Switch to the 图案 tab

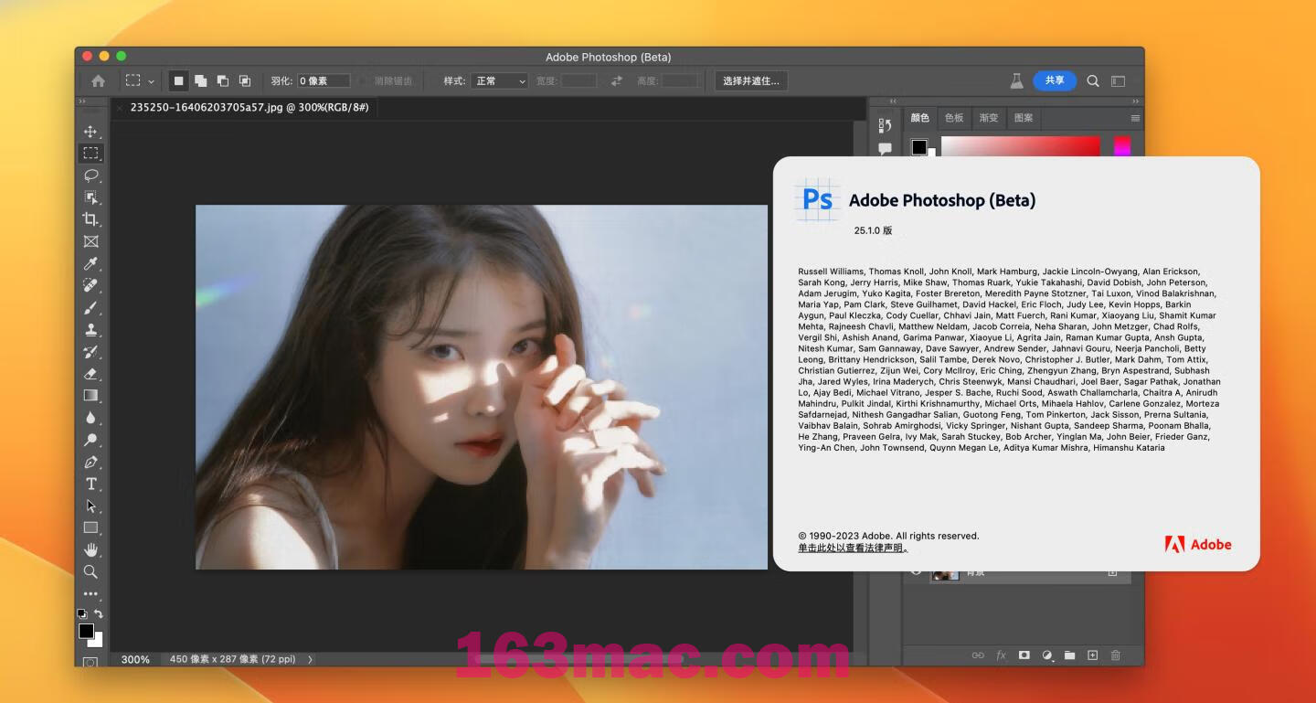coord(1024,118)
